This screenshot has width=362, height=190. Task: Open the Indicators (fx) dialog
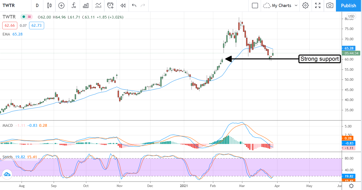coord(73,5)
